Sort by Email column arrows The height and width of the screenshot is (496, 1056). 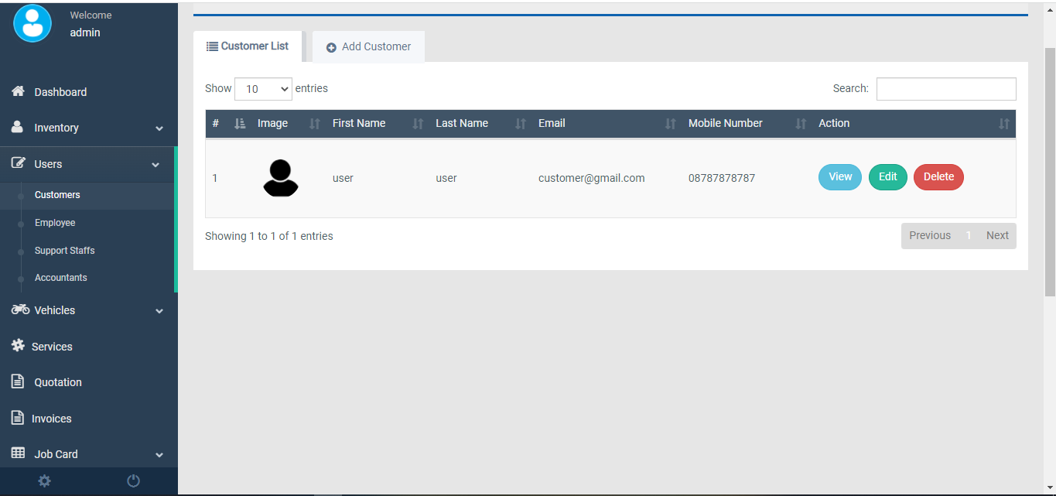pyautogui.click(x=670, y=124)
